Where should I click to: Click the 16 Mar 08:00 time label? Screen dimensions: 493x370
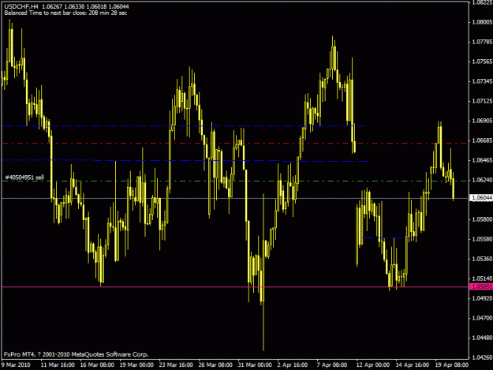97,365
